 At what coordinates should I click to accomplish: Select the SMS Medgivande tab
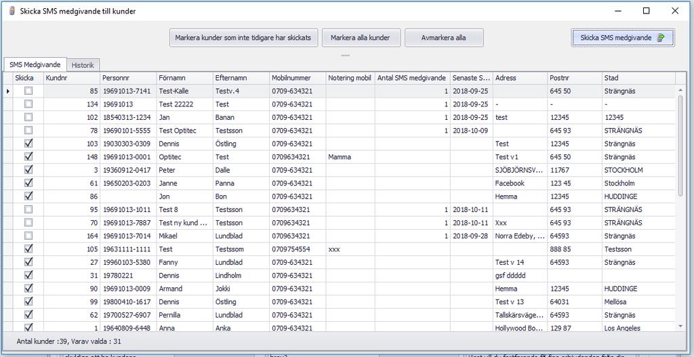[35, 64]
